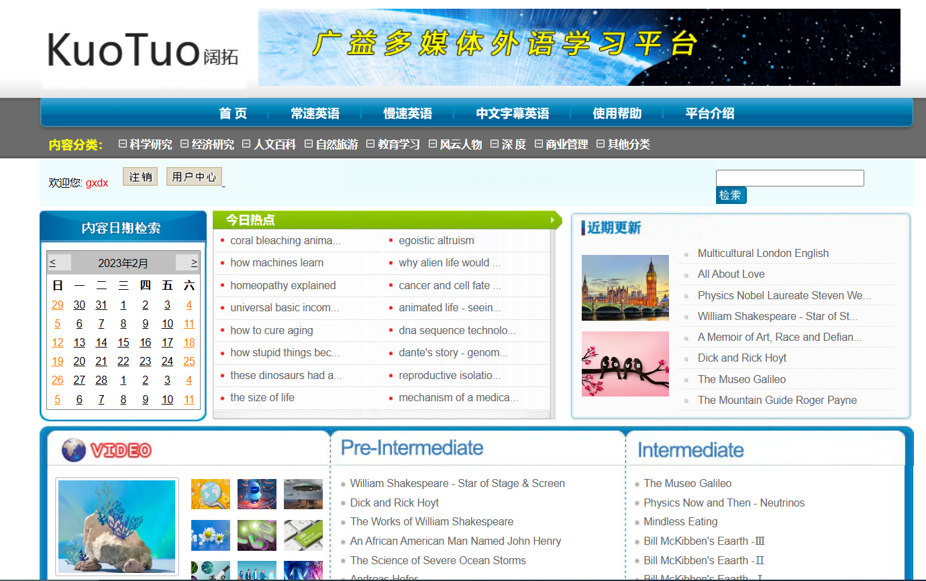
Task: Open 'The Mountain Guide Roger Payne'
Action: 777,400
